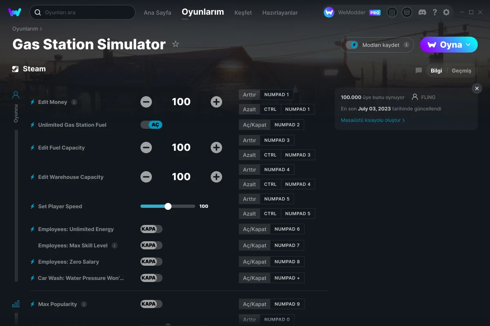Toggle Max Popularity on
Screen dimensions: 490x326
(151, 304)
